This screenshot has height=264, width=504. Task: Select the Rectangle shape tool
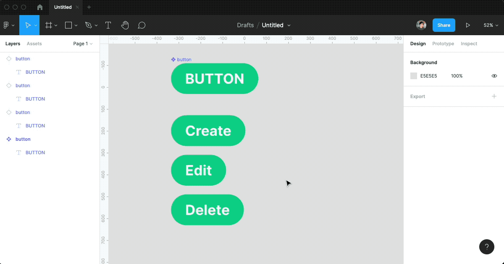click(68, 25)
